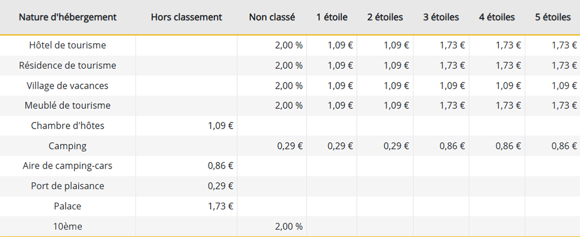Select the "Meublé de tourisme" row label
Screen dimensions: 580x237
67,106
